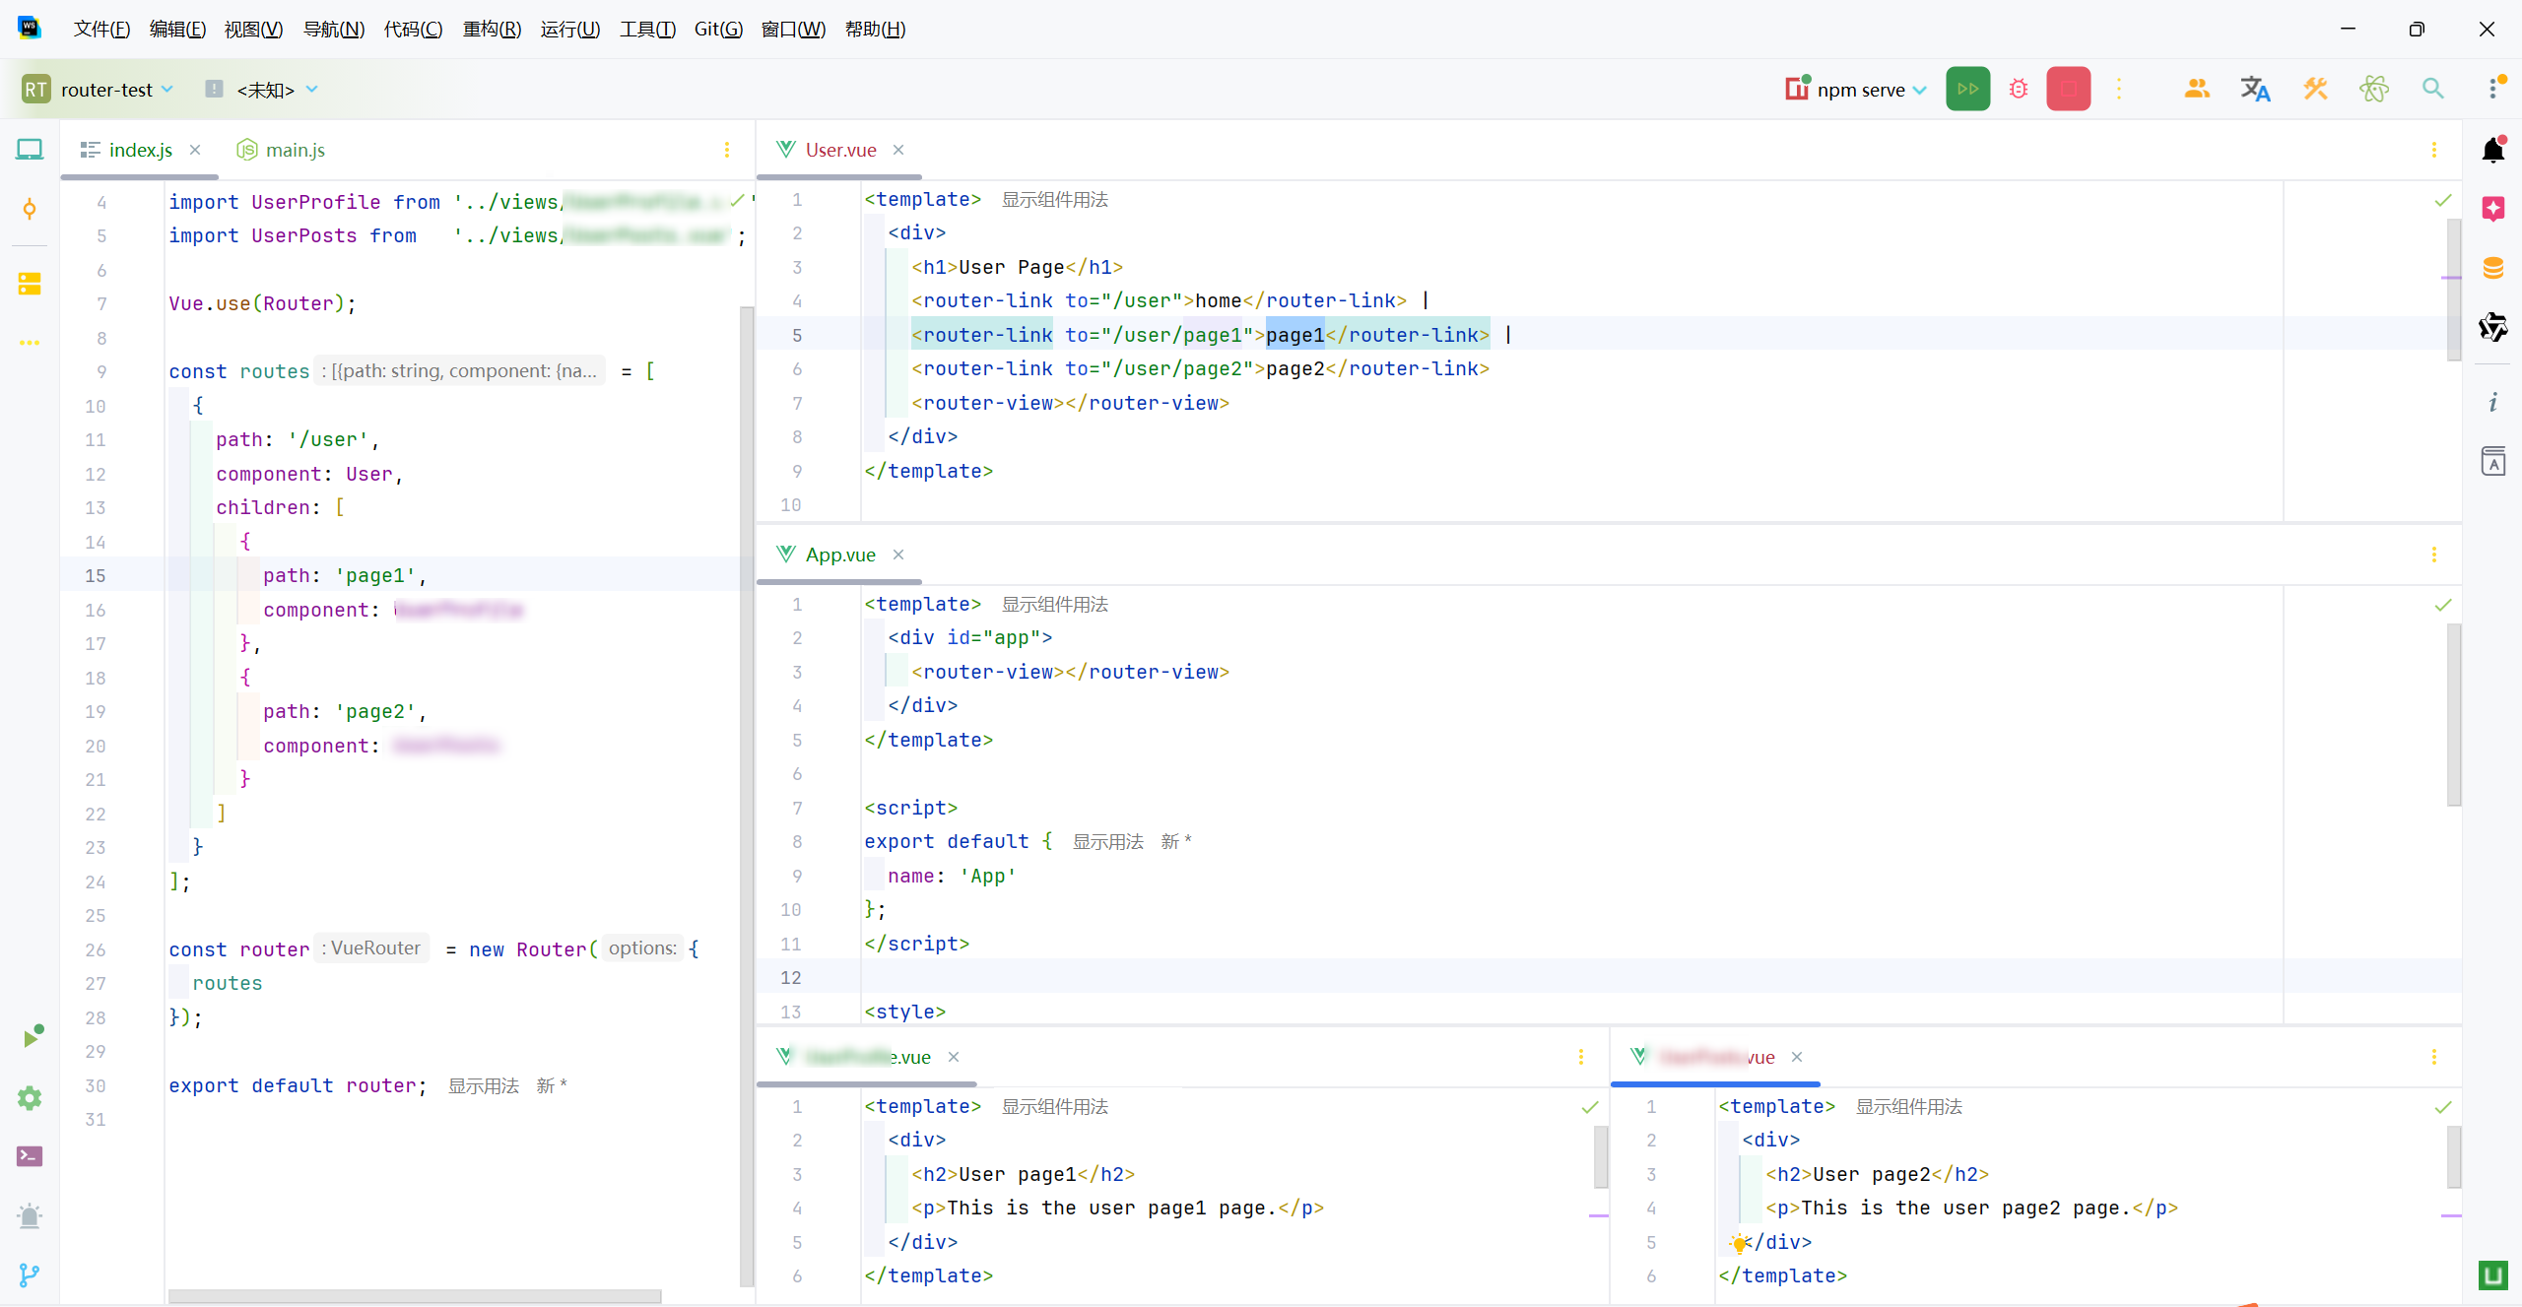Open more run actions vertical dots
Viewport: 2522px width, 1307px height.
[x=2119, y=89]
